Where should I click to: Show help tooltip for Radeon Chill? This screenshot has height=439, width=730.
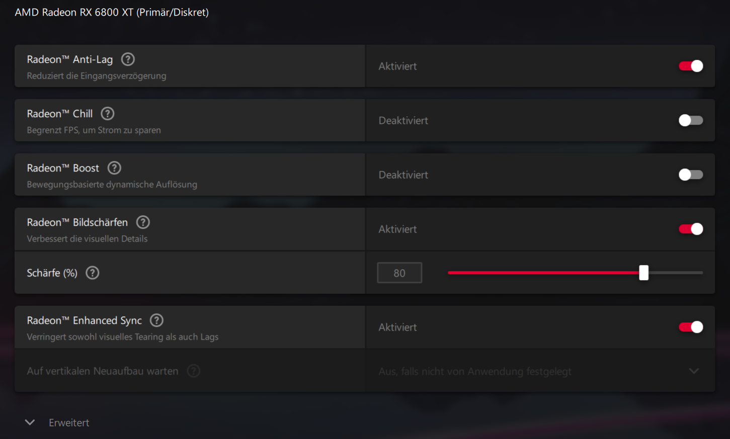pyautogui.click(x=108, y=114)
